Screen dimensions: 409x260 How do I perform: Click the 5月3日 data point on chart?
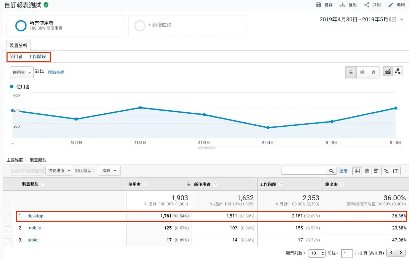204,115
